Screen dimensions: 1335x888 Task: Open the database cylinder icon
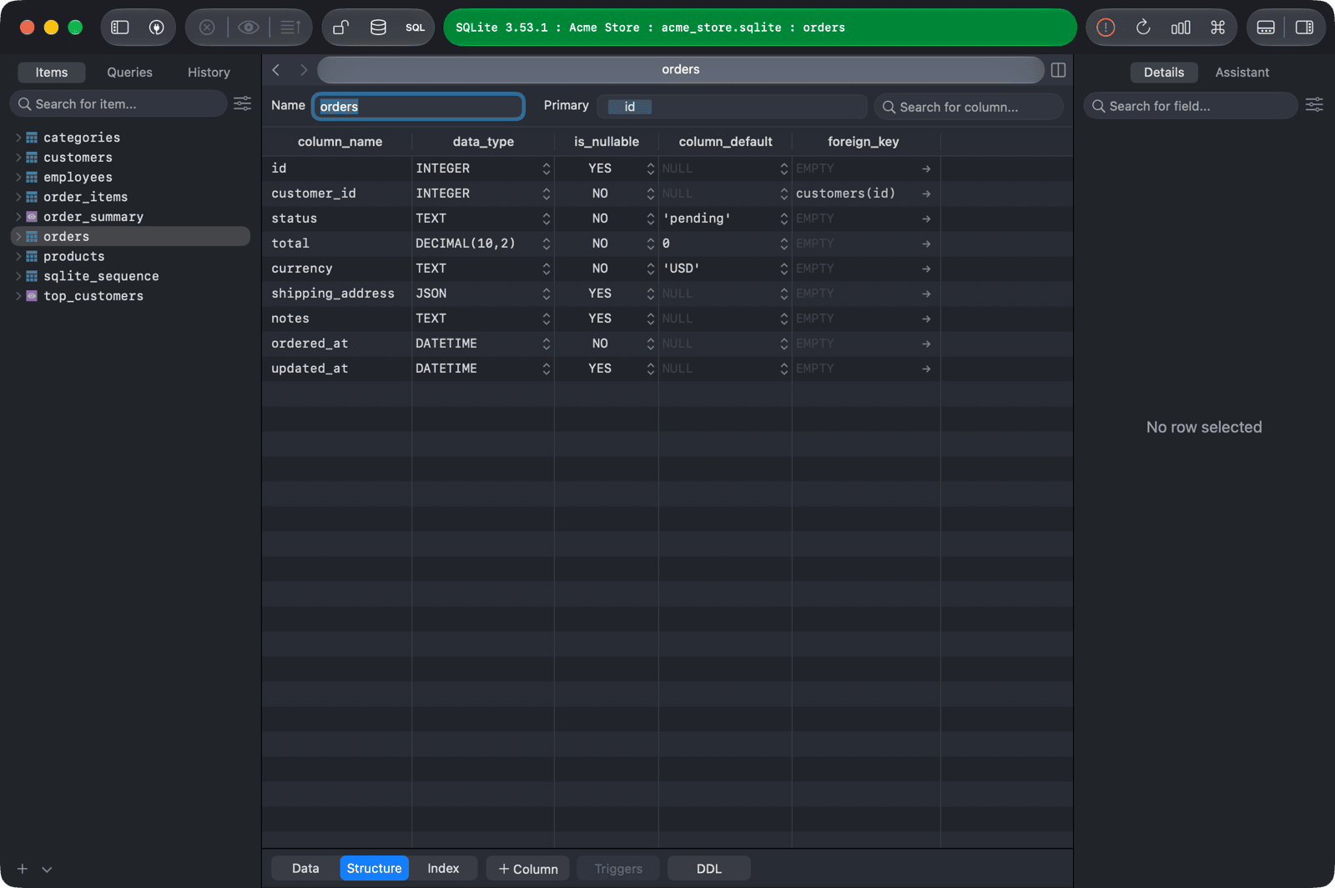point(378,28)
